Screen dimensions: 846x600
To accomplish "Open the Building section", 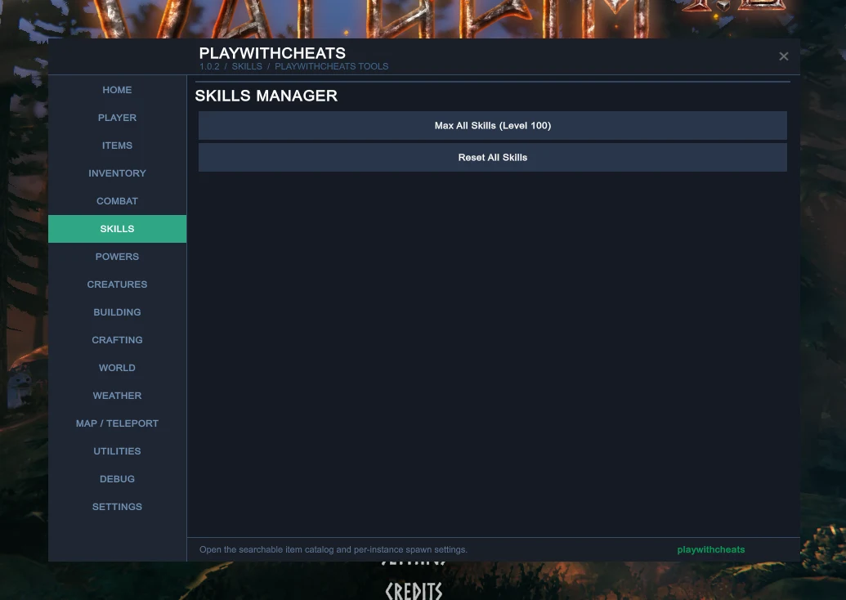I will point(117,312).
